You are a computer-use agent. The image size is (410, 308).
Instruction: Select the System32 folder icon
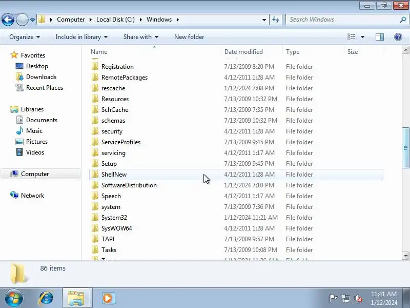pyautogui.click(x=95, y=217)
